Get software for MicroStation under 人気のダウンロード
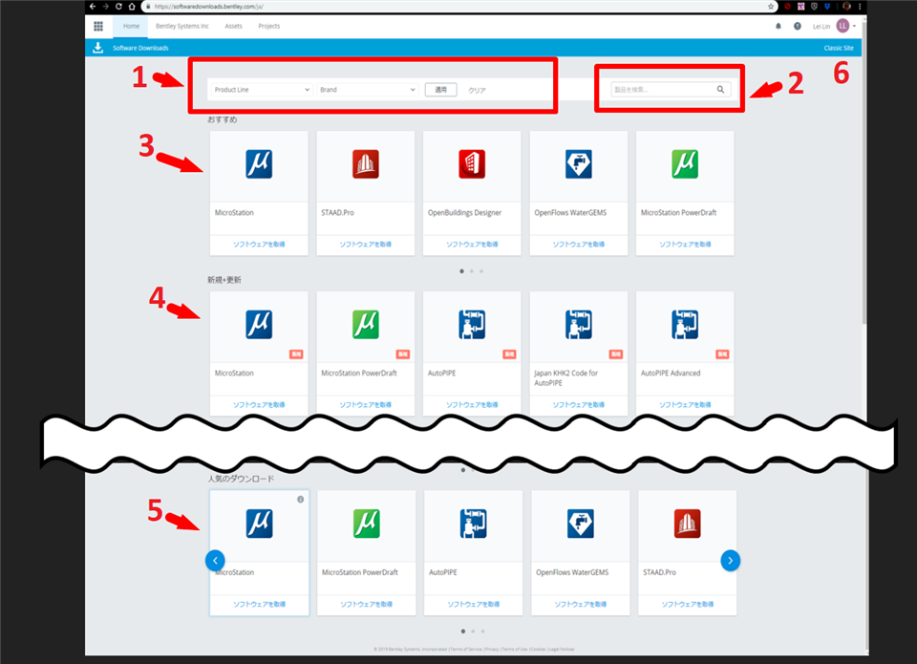Viewport: 917px width, 664px height. 259,605
